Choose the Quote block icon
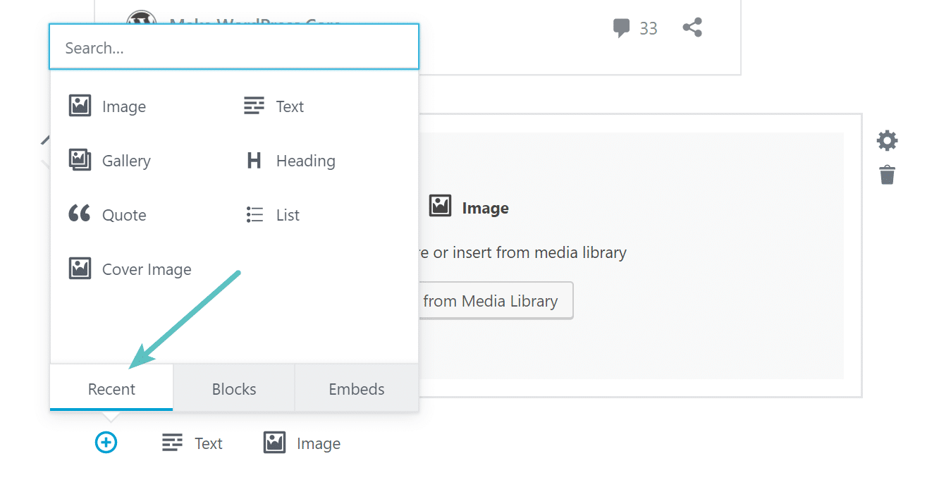Image resolution: width=951 pixels, height=480 pixels. coord(80,214)
